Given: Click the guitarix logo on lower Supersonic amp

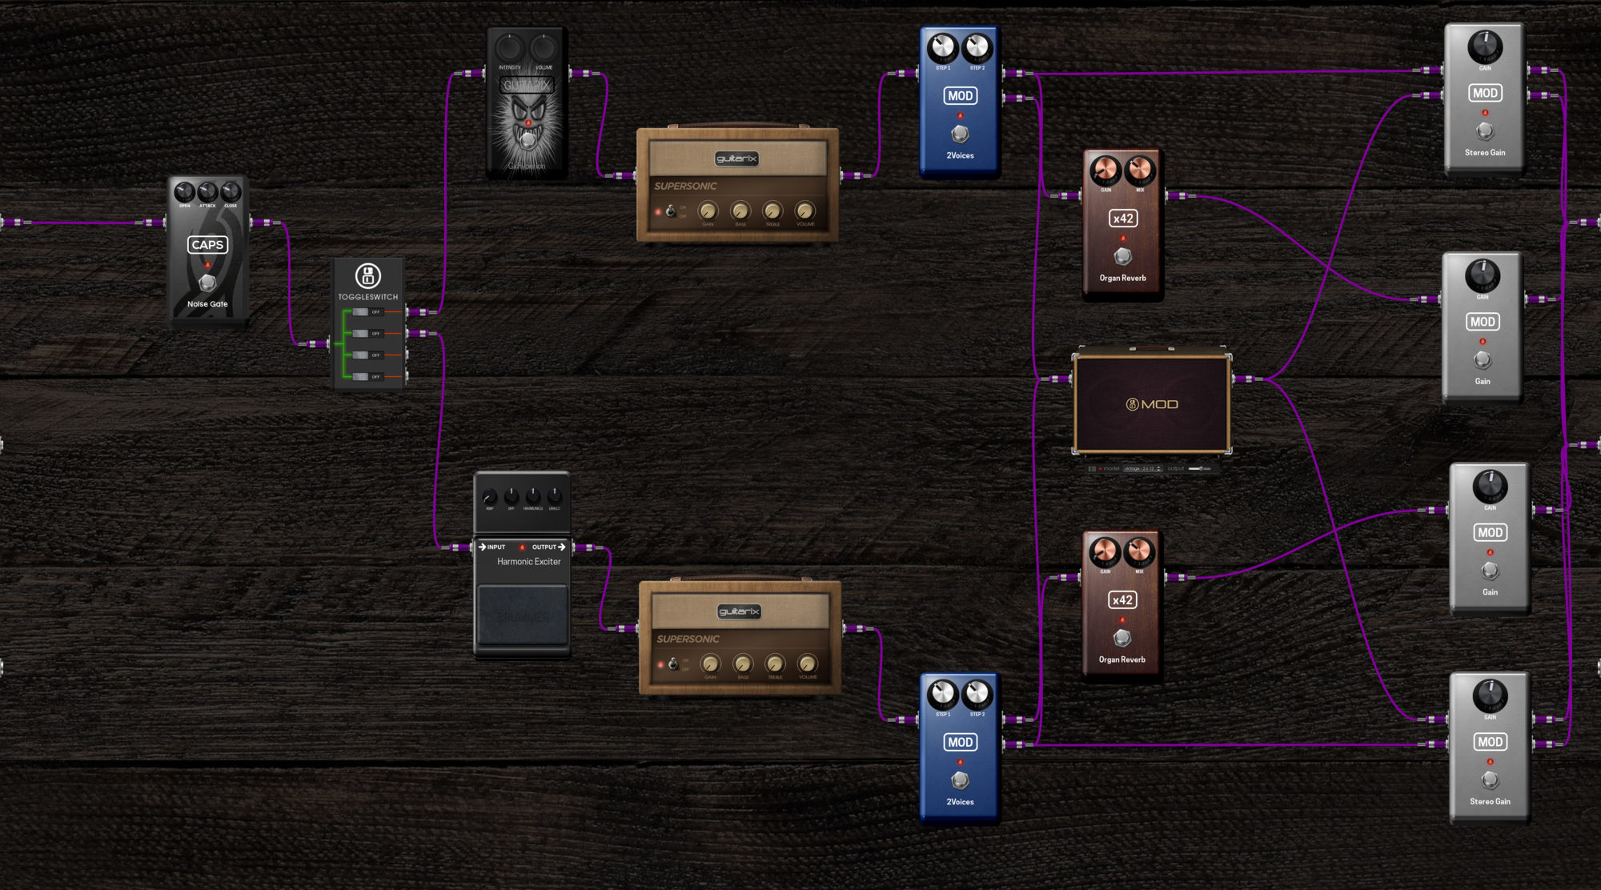Looking at the screenshot, I should tap(739, 611).
